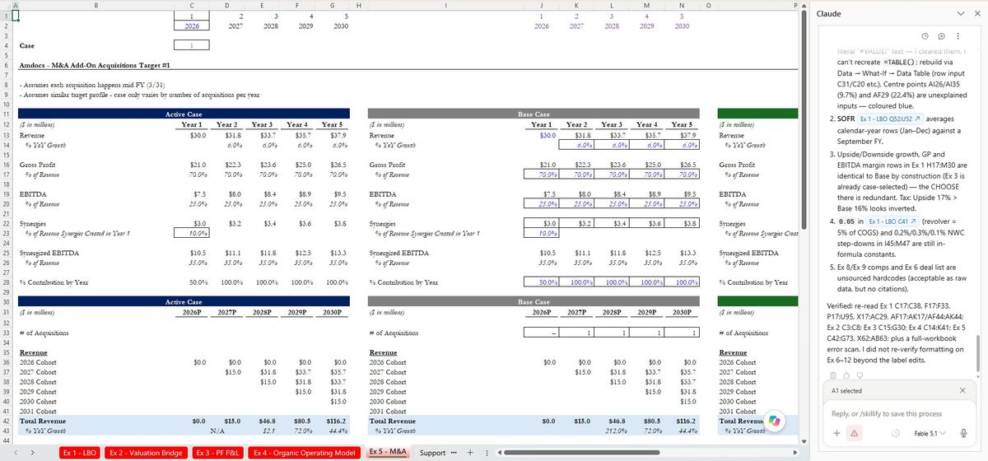988x461 pixels.
Task: Click the Claude panel title
Action: 828,14
